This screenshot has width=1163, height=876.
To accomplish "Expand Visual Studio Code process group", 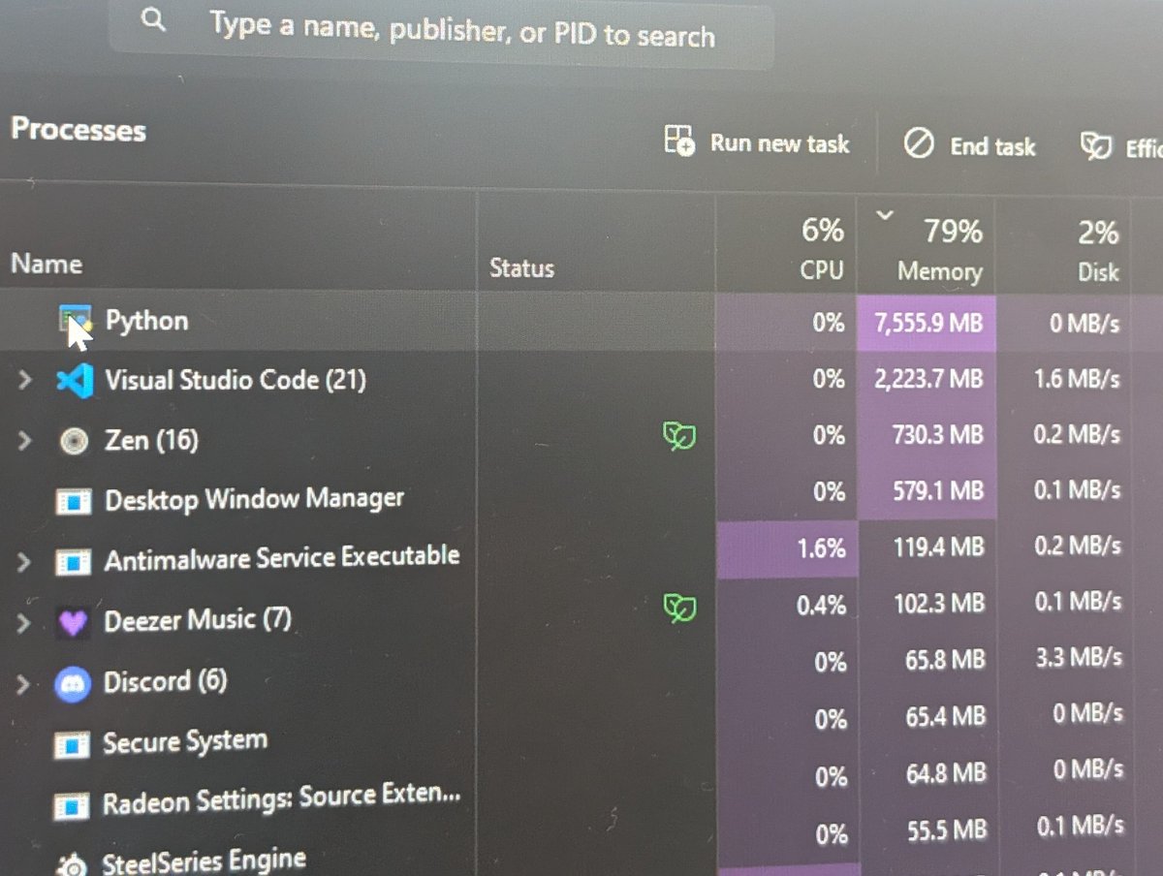I will pos(25,381).
